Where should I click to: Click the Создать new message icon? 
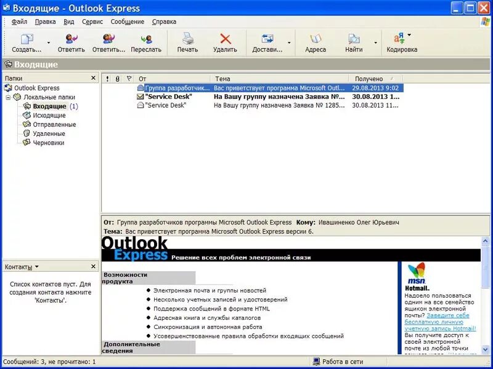tap(26, 39)
